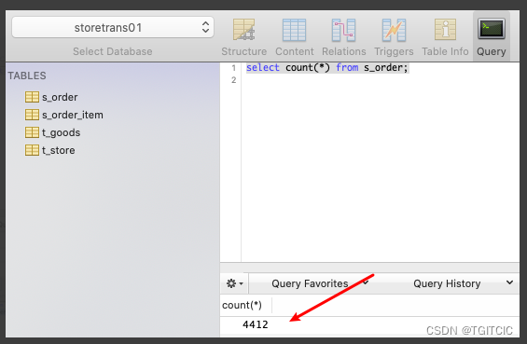
Task: Switch to the Query view icon
Action: click(x=492, y=29)
